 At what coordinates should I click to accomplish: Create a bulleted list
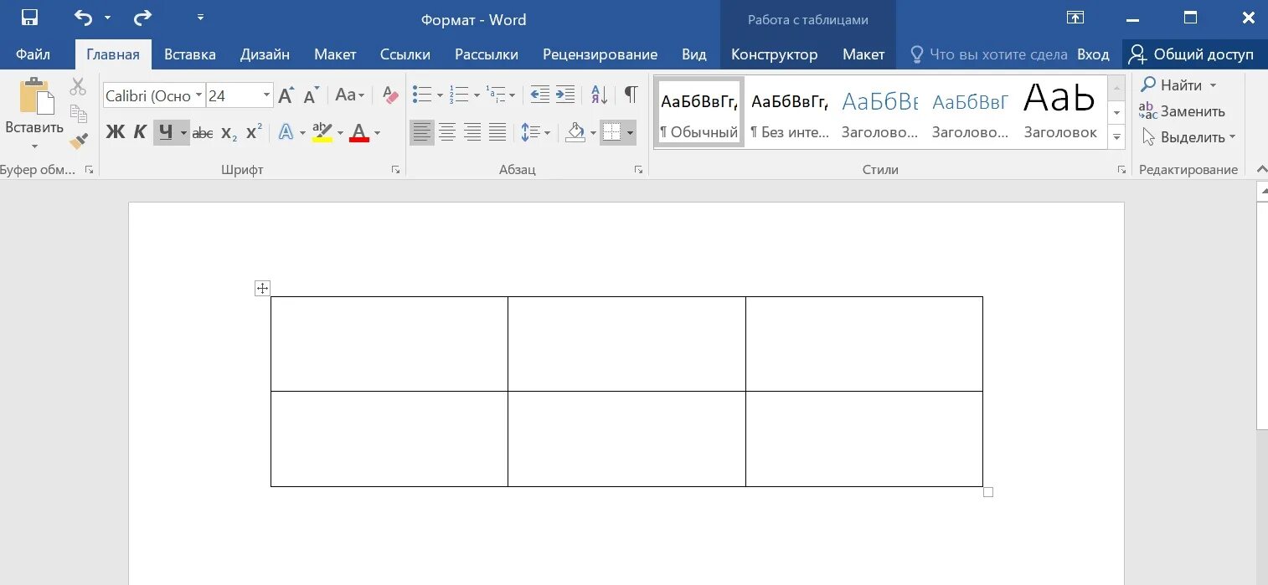point(422,95)
